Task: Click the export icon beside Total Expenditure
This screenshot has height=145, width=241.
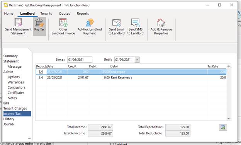Action: pos(223,127)
